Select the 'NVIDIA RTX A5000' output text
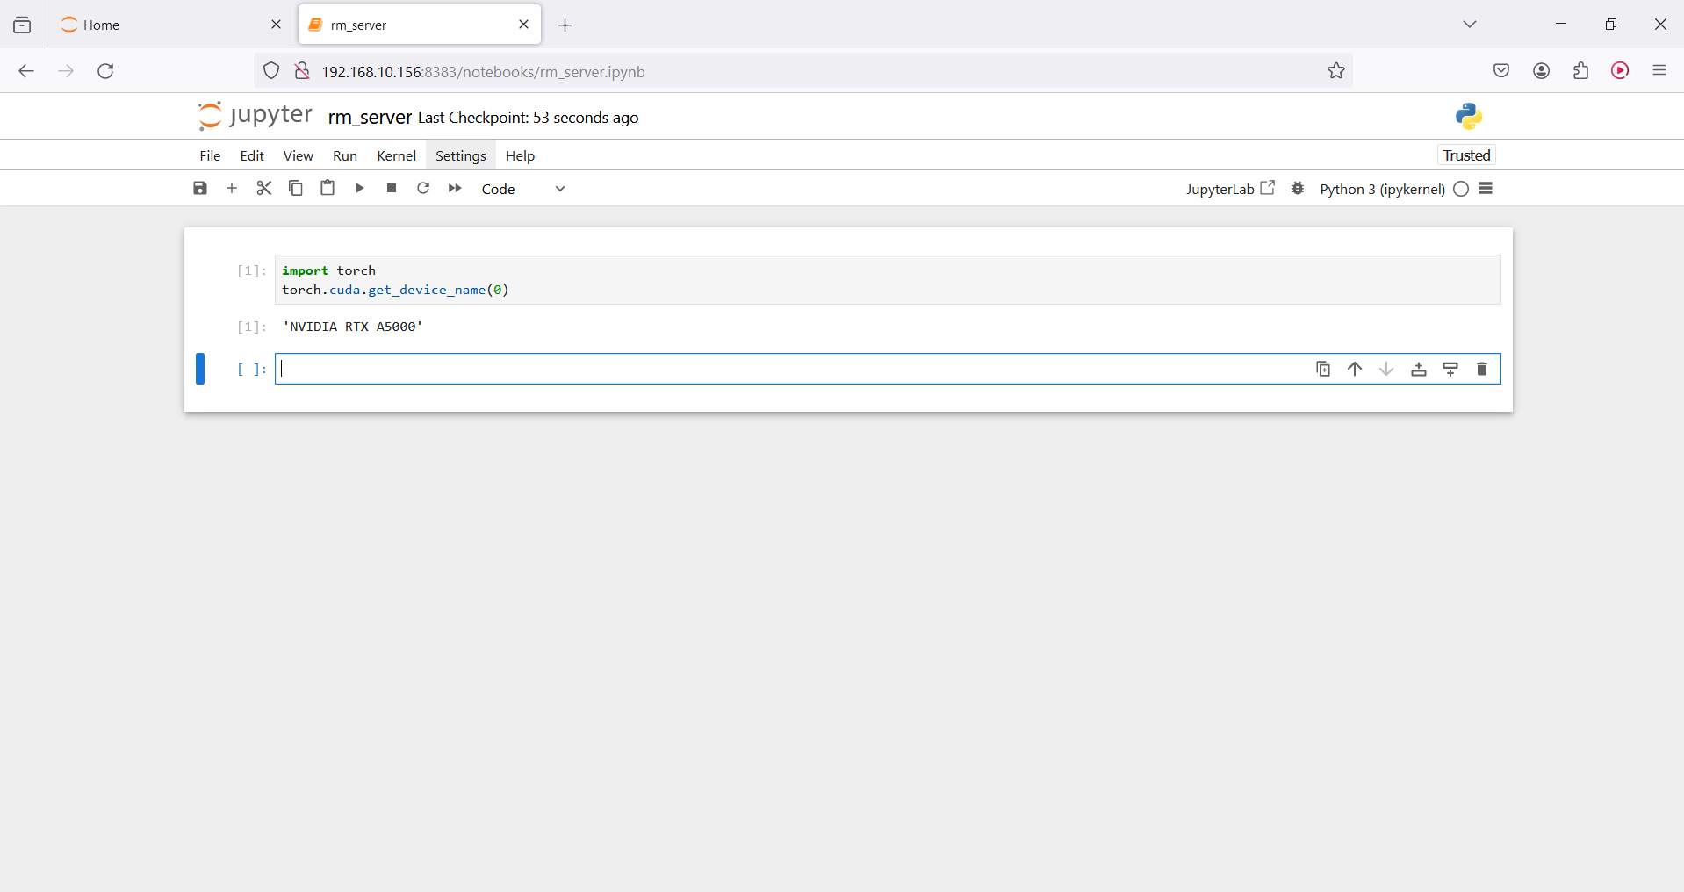The width and height of the screenshot is (1684, 892). [x=352, y=327]
